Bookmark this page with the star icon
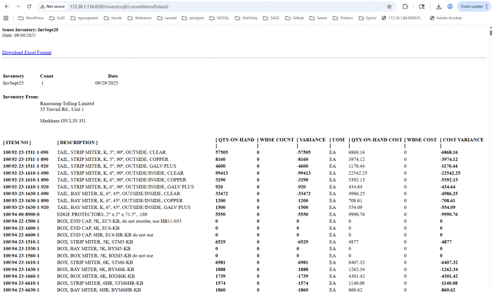This screenshot has width=492, height=293. point(389,7)
